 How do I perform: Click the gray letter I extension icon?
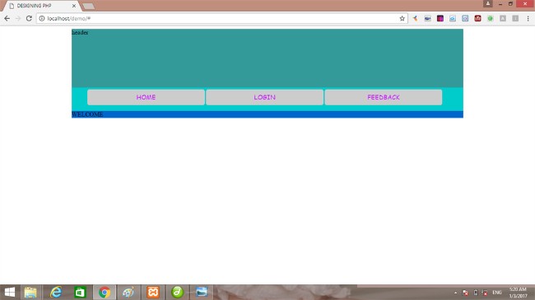pos(515,18)
